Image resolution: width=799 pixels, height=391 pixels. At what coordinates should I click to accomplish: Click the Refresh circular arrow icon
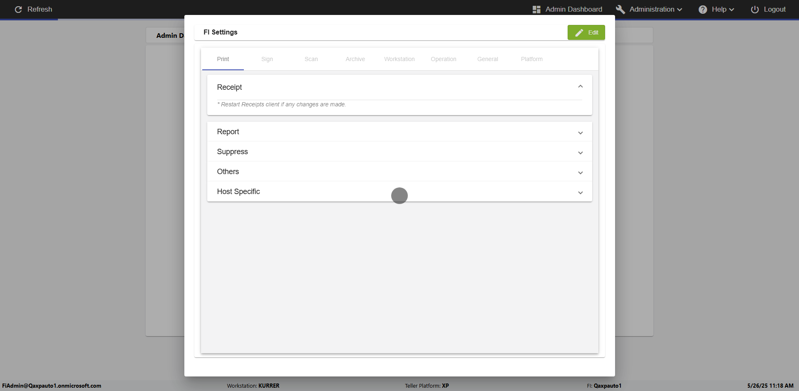pyautogui.click(x=18, y=9)
